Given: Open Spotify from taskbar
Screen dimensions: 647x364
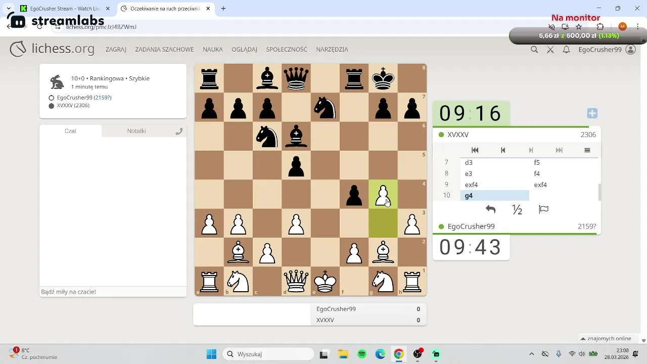Looking at the screenshot, I should [362, 354].
